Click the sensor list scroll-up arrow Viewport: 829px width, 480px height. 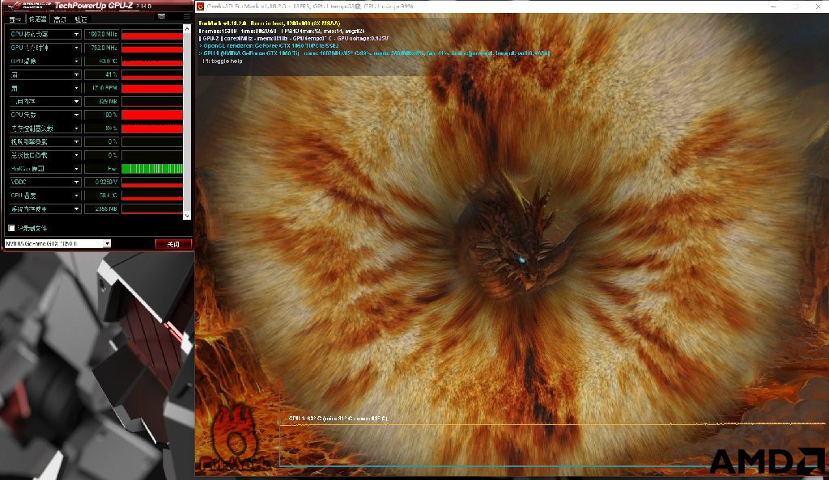(187, 29)
